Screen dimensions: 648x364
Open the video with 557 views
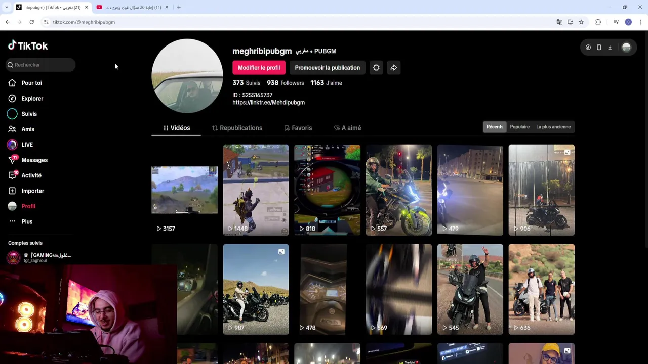coord(399,190)
